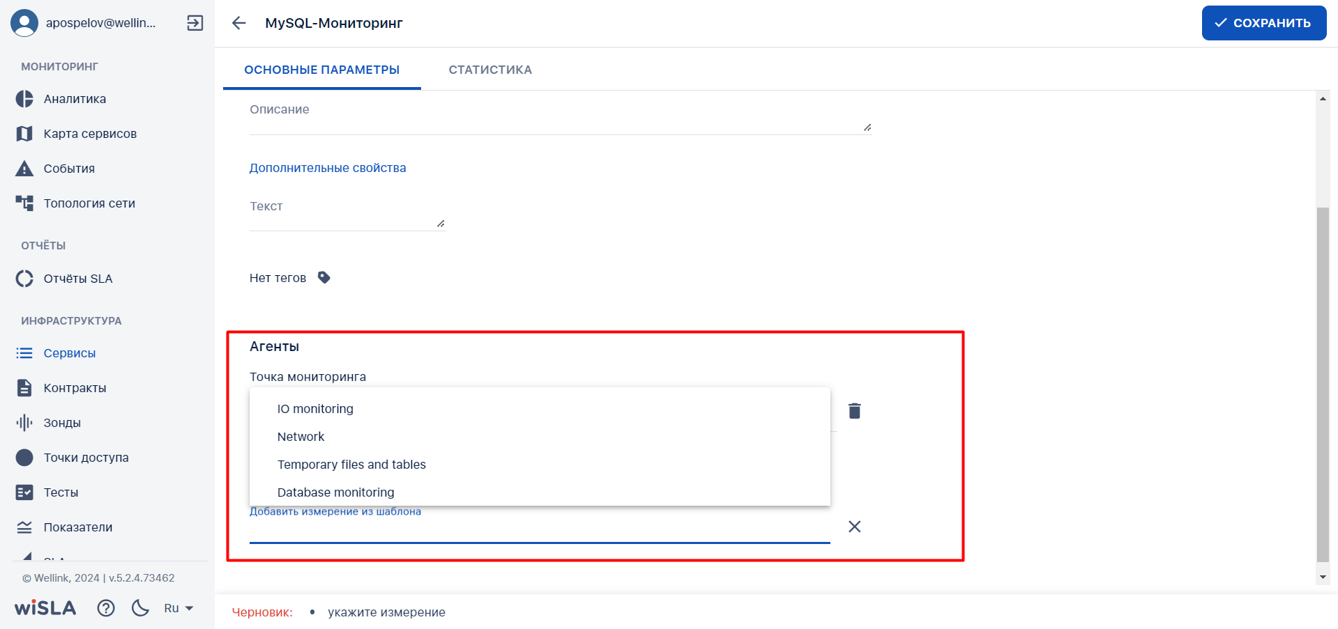The width and height of the screenshot is (1338, 629).
Task: Click the Тесты checklist icon
Action: (24, 492)
